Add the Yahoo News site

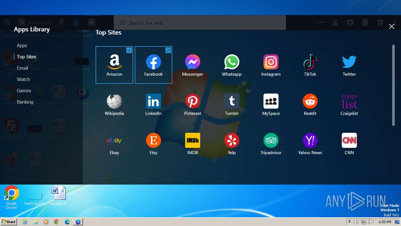pos(310,143)
